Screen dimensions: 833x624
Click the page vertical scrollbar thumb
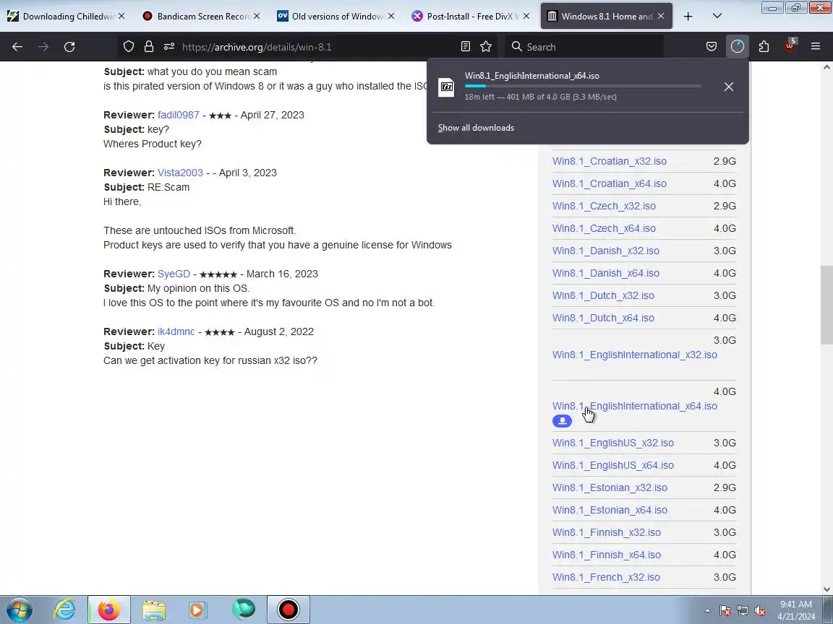[x=826, y=305]
